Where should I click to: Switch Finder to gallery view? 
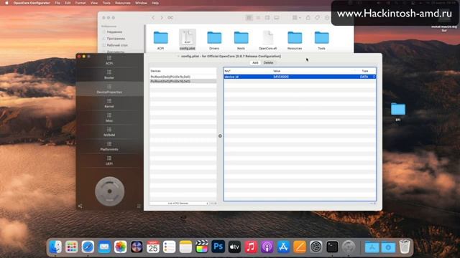[x=276, y=18]
